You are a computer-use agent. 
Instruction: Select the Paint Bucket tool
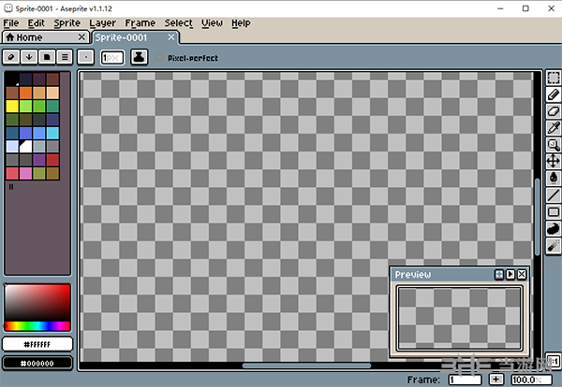554,178
